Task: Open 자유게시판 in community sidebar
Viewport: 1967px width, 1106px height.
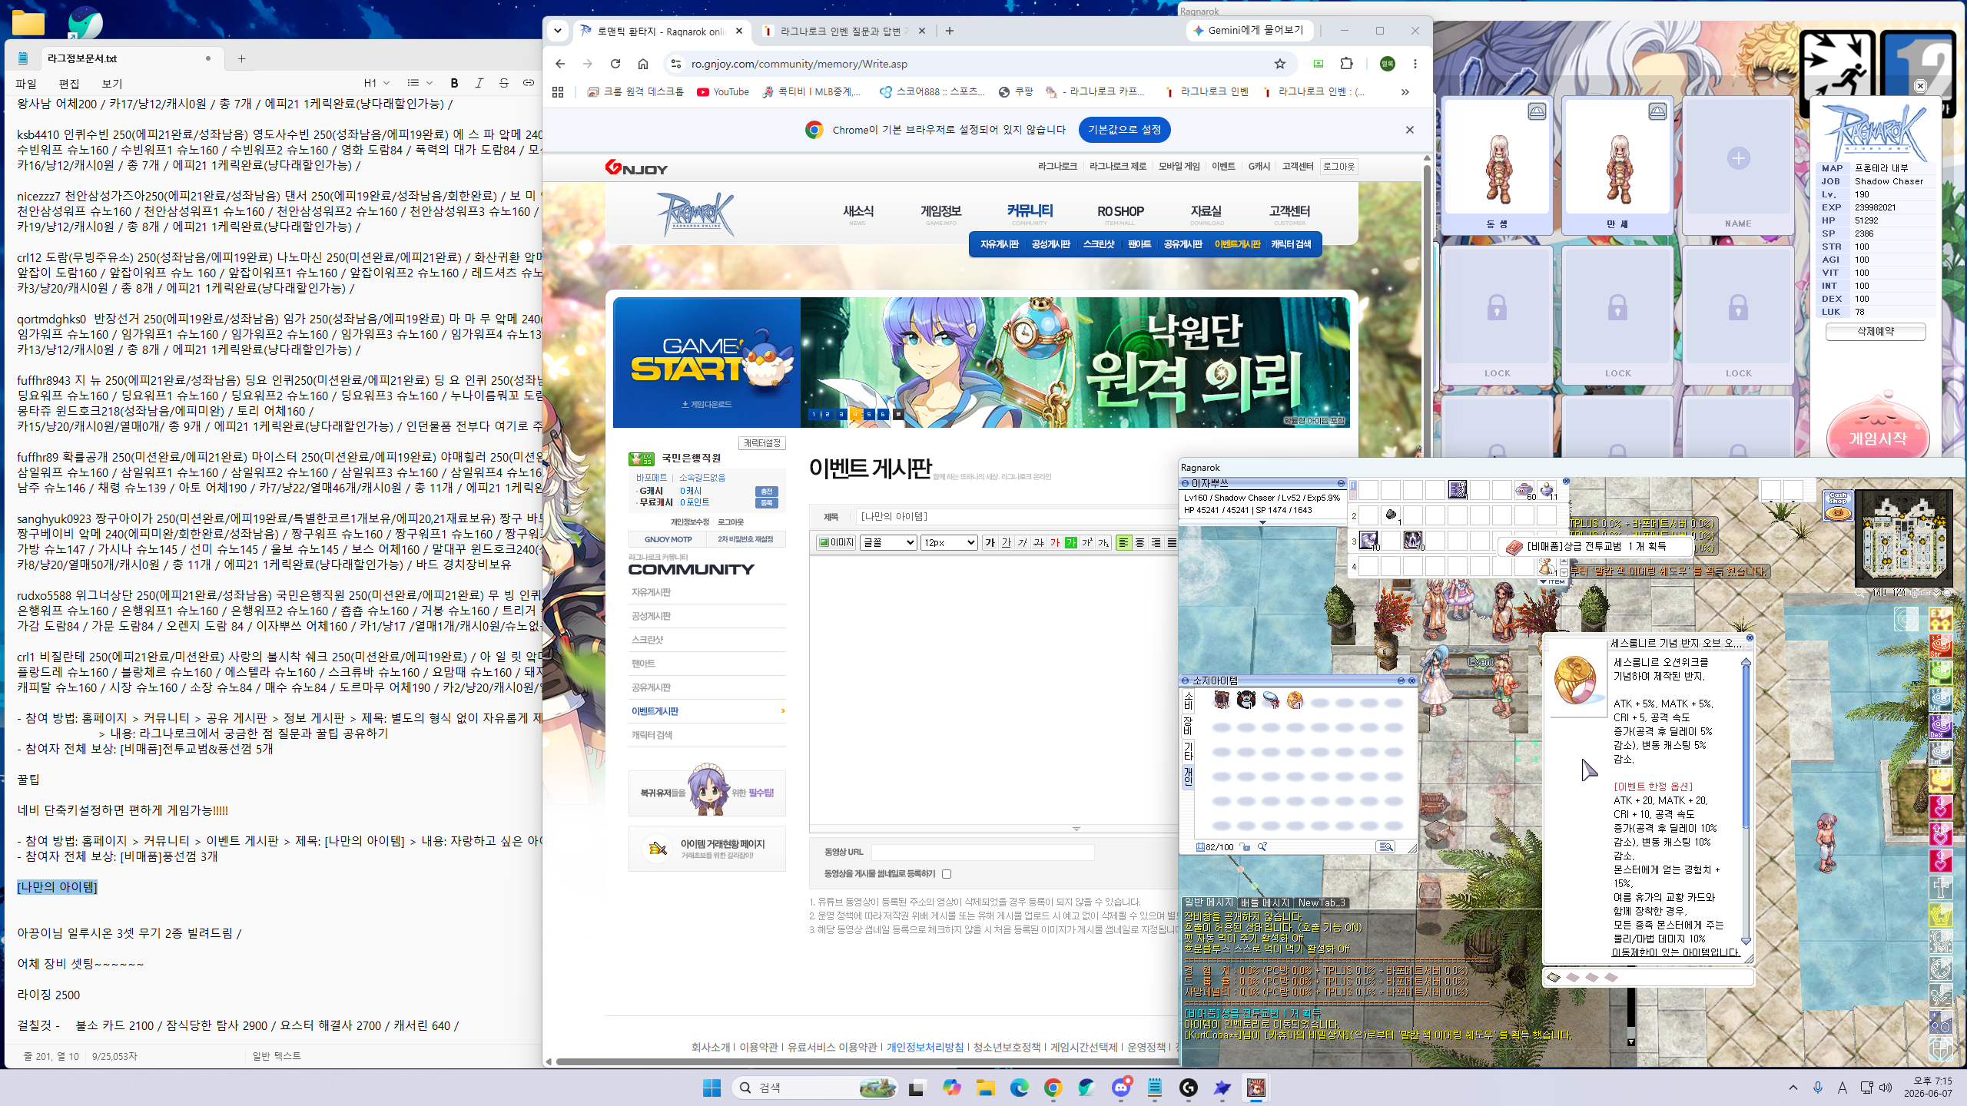Action: coord(652,592)
